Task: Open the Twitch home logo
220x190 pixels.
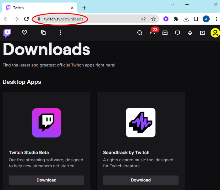Action: point(7,33)
